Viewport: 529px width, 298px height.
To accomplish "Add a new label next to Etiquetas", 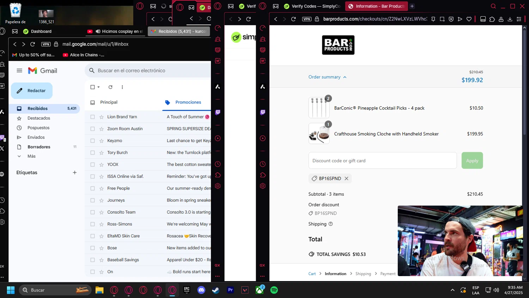I will tap(75, 173).
